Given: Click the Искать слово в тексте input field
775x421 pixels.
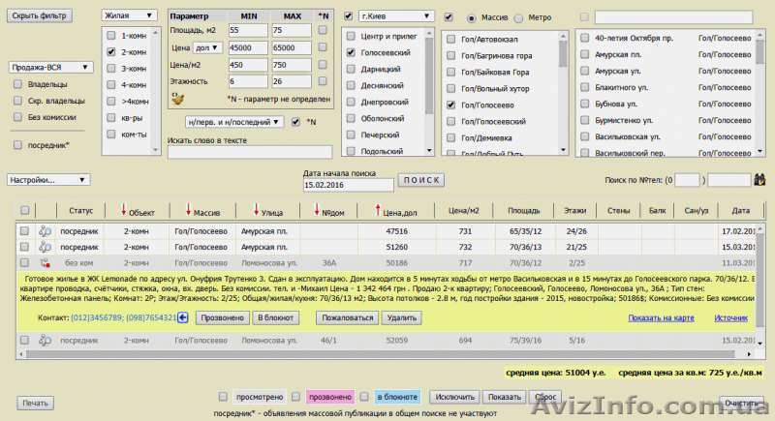Looking at the screenshot, I should pyautogui.click(x=249, y=153).
